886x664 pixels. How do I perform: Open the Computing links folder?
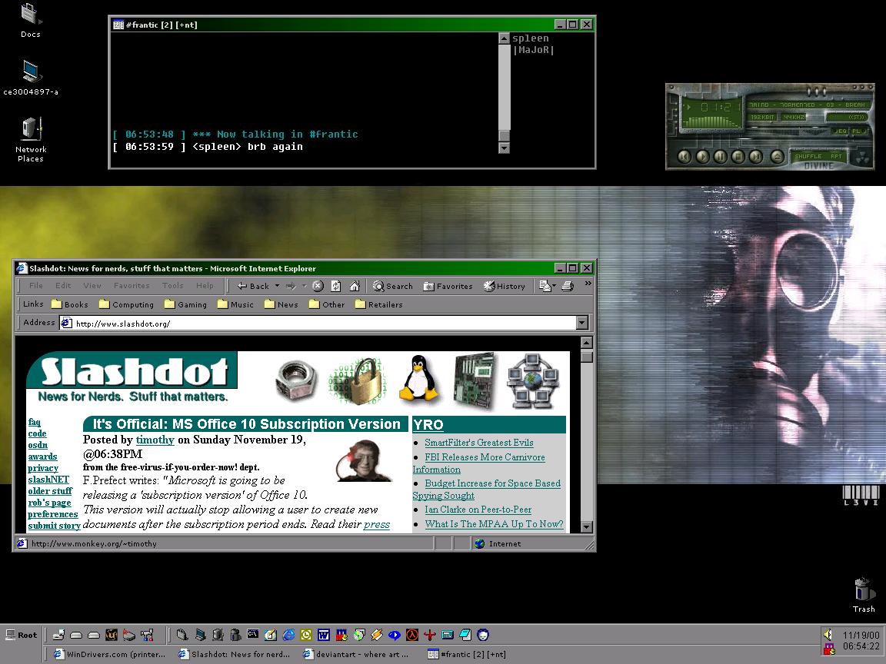tap(127, 304)
